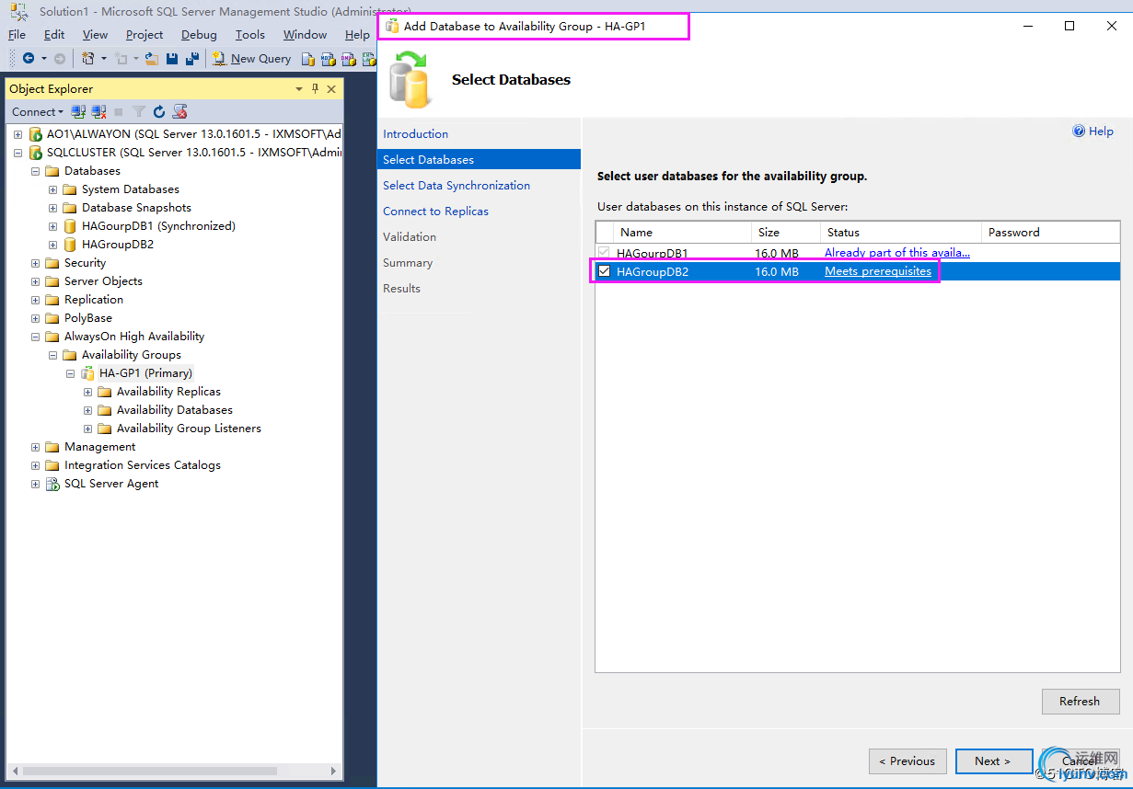Click the Save All icon
Viewport: 1133px width, 789px height.
pyautogui.click(x=191, y=58)
